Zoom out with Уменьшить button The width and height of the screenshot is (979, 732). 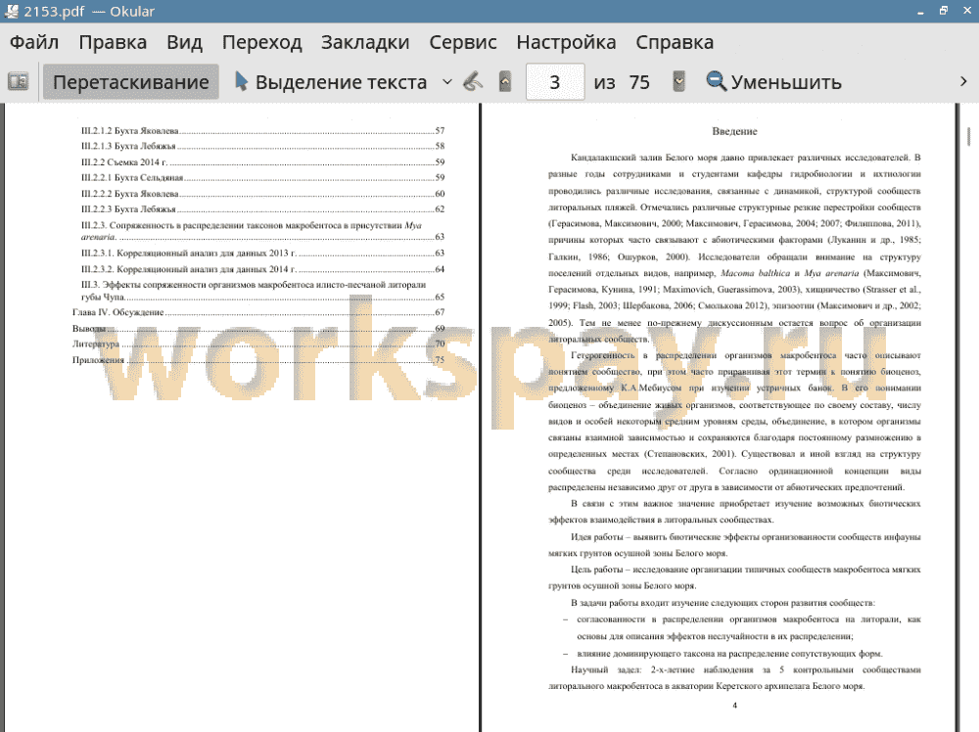coord(774,82)
